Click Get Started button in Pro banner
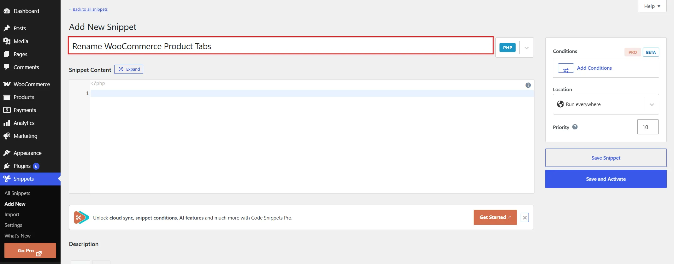The height and width of the screenshot is (264, 674). [x=495, y=217]
